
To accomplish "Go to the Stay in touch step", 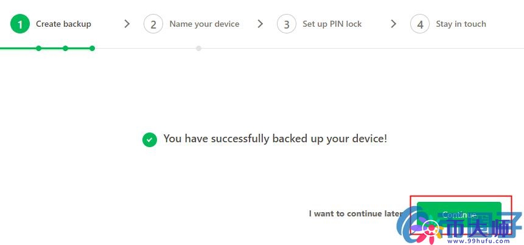I will coord(461,24).
